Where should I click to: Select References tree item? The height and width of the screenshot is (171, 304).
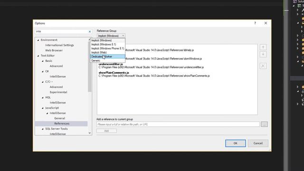[61, 123]
